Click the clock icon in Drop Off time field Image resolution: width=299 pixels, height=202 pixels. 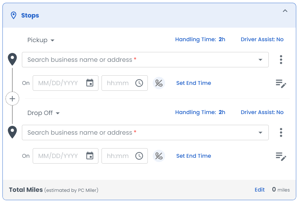(139, 156)
